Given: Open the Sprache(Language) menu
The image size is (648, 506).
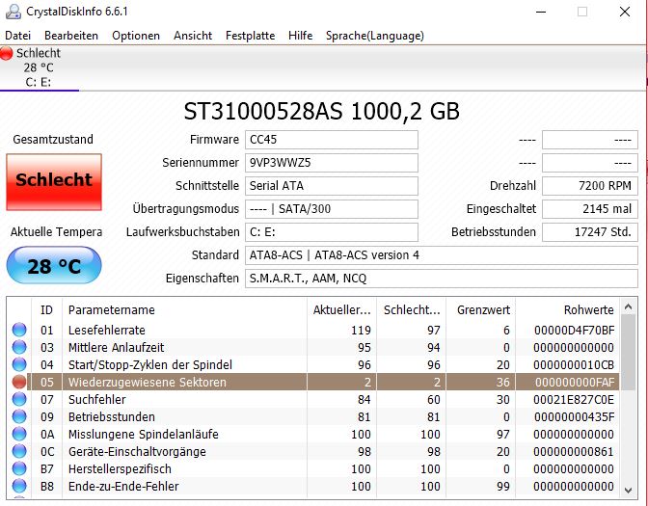Looking at the screenshot, I should 375,36.
